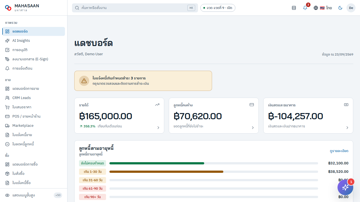The width and height of the screenshot is (360, 202).
Task: Click the การแจ้งเตือน bell icon in the sidebar
Action: [7, 68]
